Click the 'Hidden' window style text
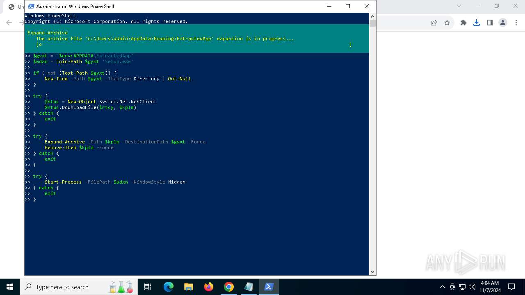 (x=177, y=182)
